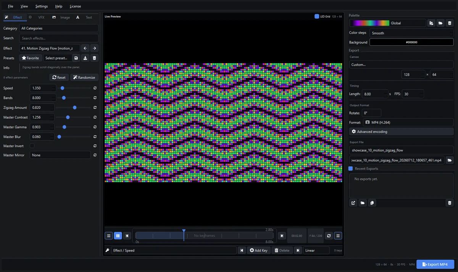
Task: Expand the Format MP4 (H.264) dropdown
Action: tap(401, 122)
